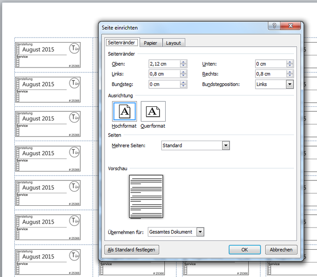Increase the Unten margin value
This screenshot has width=317, height=277.
point(290,62)
